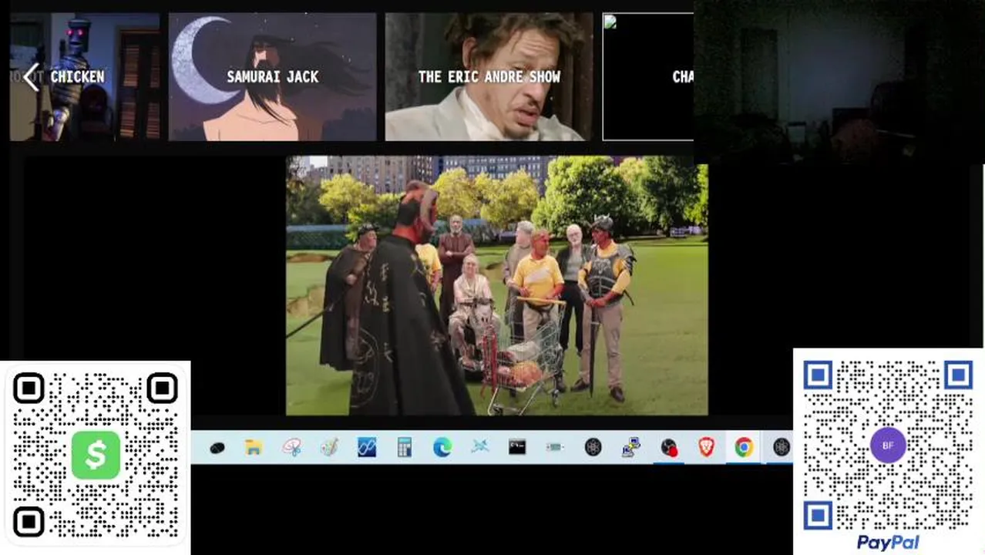Open File Explorer from the taskbar
This screenshot has width=985, height=555.
pyautogui.click(x=254, y=447)
